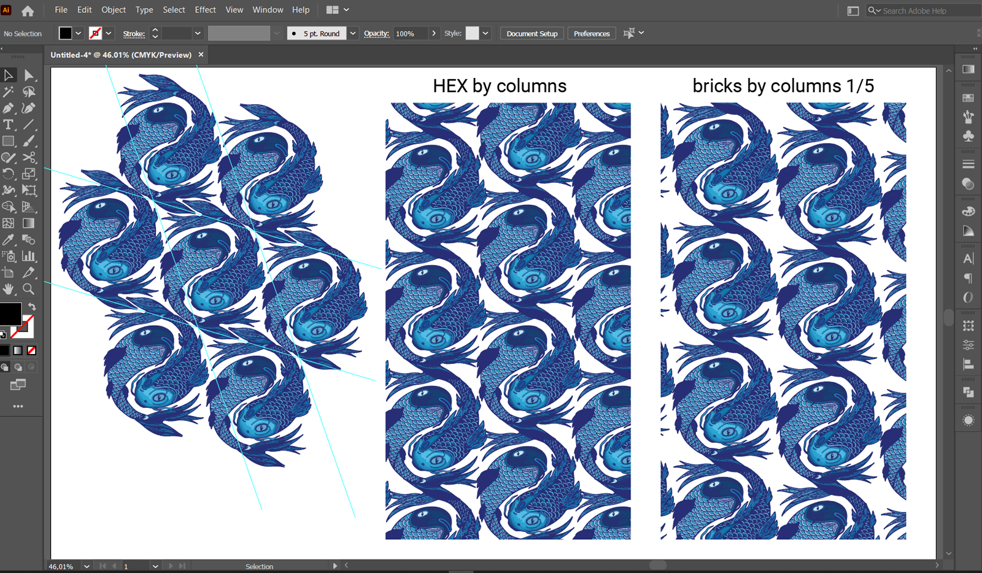
Task: Select the Zoom tool
Action: coord(29,290)
